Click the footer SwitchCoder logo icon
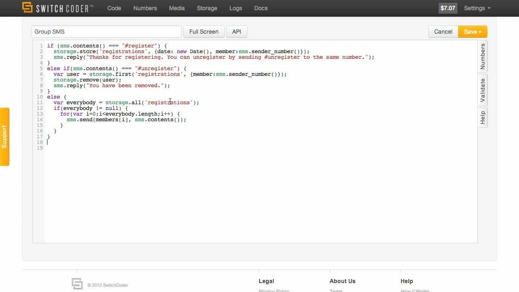This screenshot has width=519, height=292. click(x=77, y=284)
